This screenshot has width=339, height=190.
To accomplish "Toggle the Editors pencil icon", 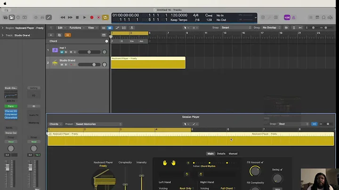I will [49, 17].
